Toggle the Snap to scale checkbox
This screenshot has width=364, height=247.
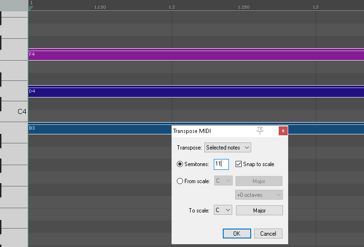coord(238,164)
